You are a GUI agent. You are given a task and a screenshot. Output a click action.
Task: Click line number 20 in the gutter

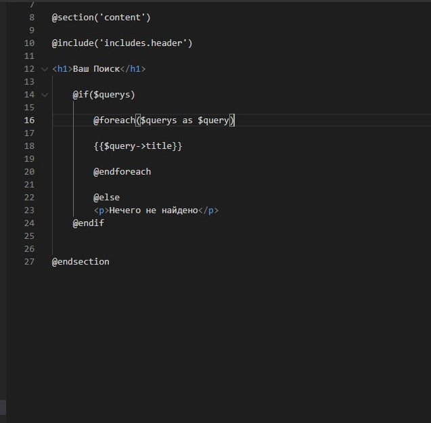point(29,172)
